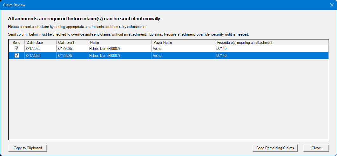Screen dimensions: 337x156
Task: Sort by the Claim Date column header
Action: pos(40,43)
